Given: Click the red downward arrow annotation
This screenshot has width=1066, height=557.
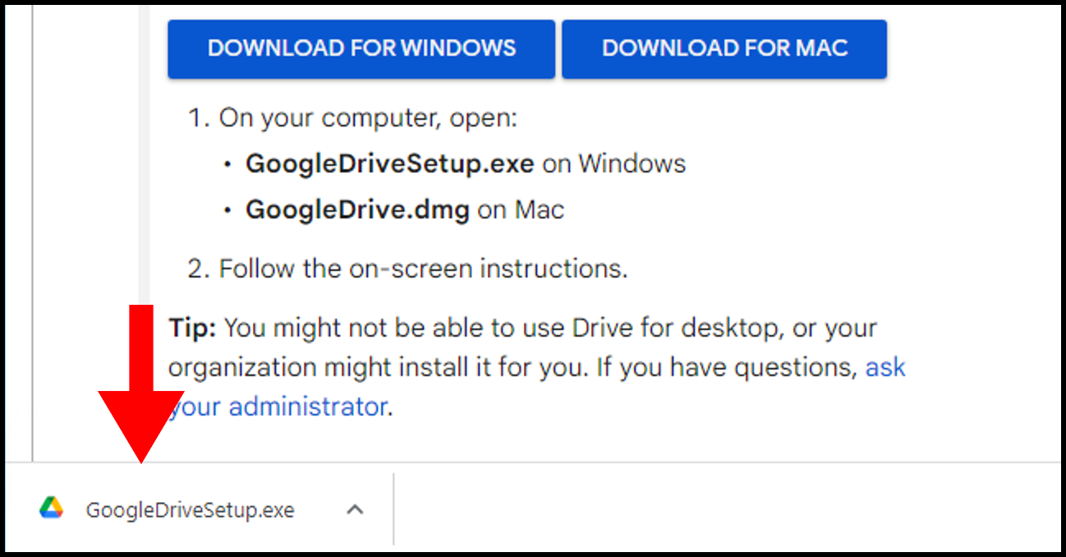Looking at the screenshot, I should pyautogui.click(x=141, y=383).
